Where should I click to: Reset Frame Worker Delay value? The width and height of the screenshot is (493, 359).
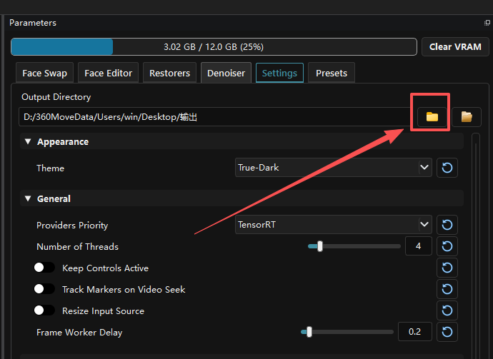tap(447, 332)
